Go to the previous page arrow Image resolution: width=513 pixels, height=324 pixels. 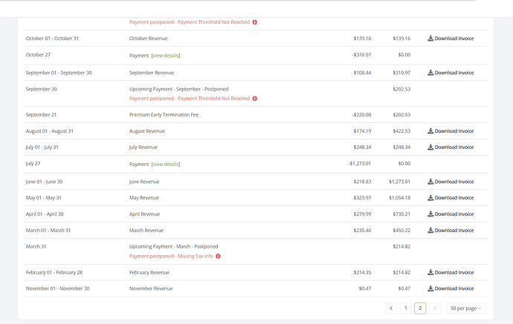(x=391, y=308)
